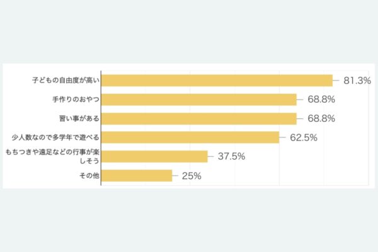The width and height of the screenshot is (378, 252).
Task: Click the もちつきや遠足などの行事が楽しそう label
Action: click(52, 156)
